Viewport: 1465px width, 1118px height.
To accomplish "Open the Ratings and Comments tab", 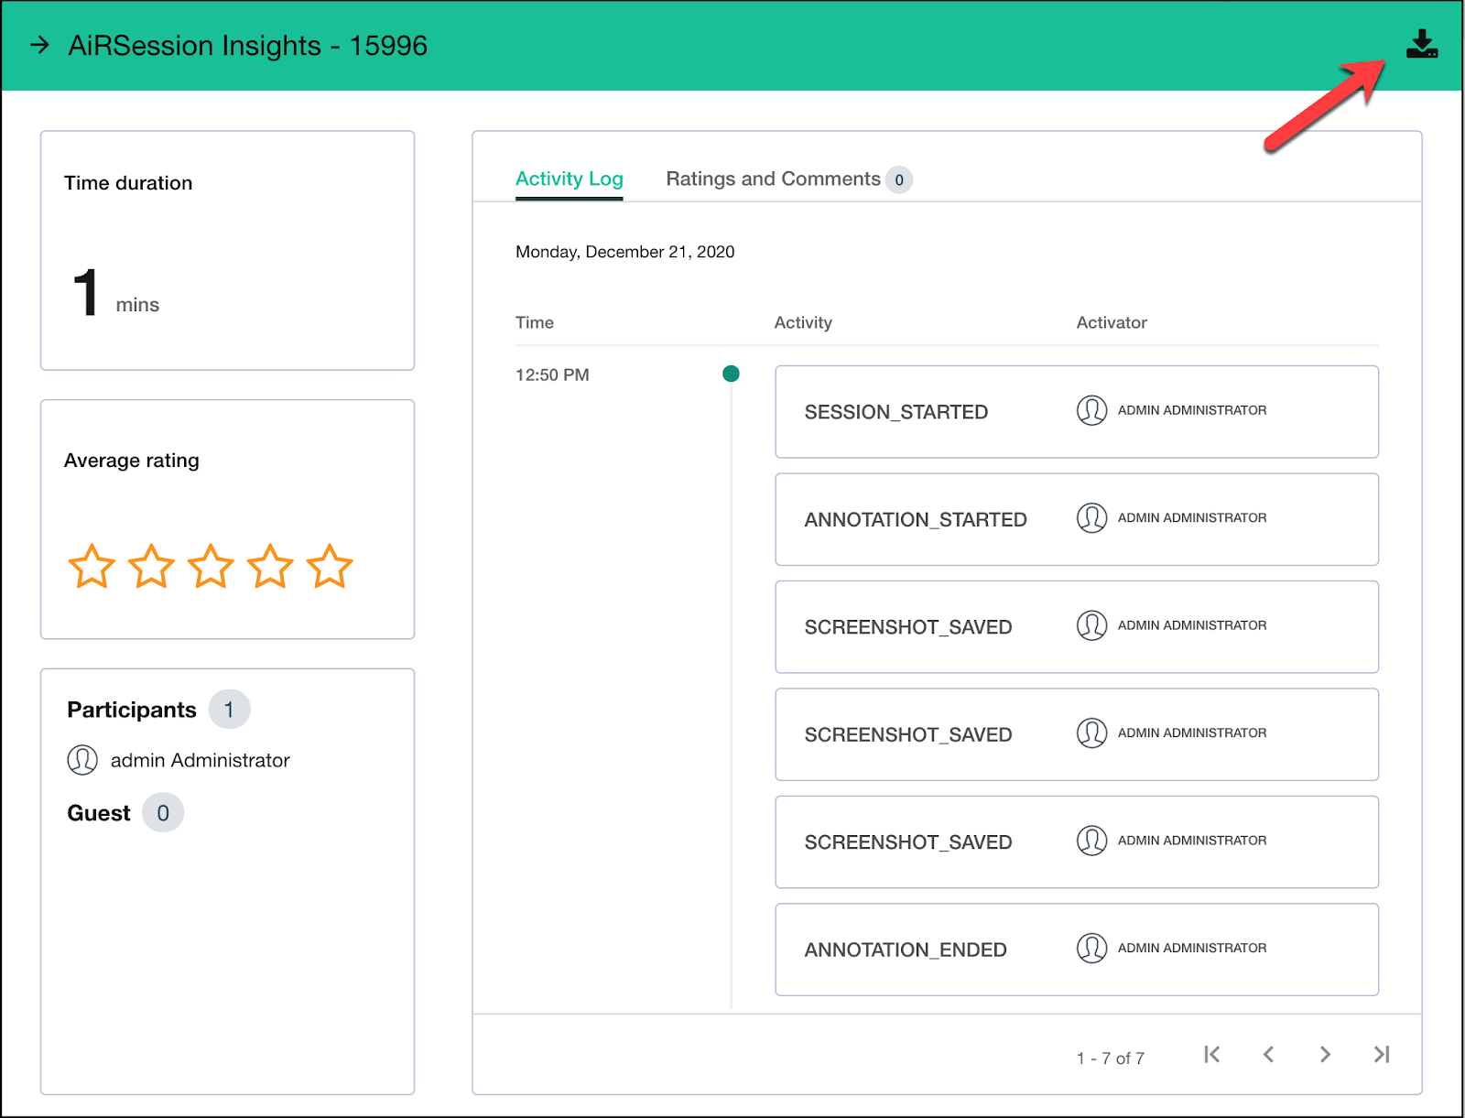I will tap(773, 179).
